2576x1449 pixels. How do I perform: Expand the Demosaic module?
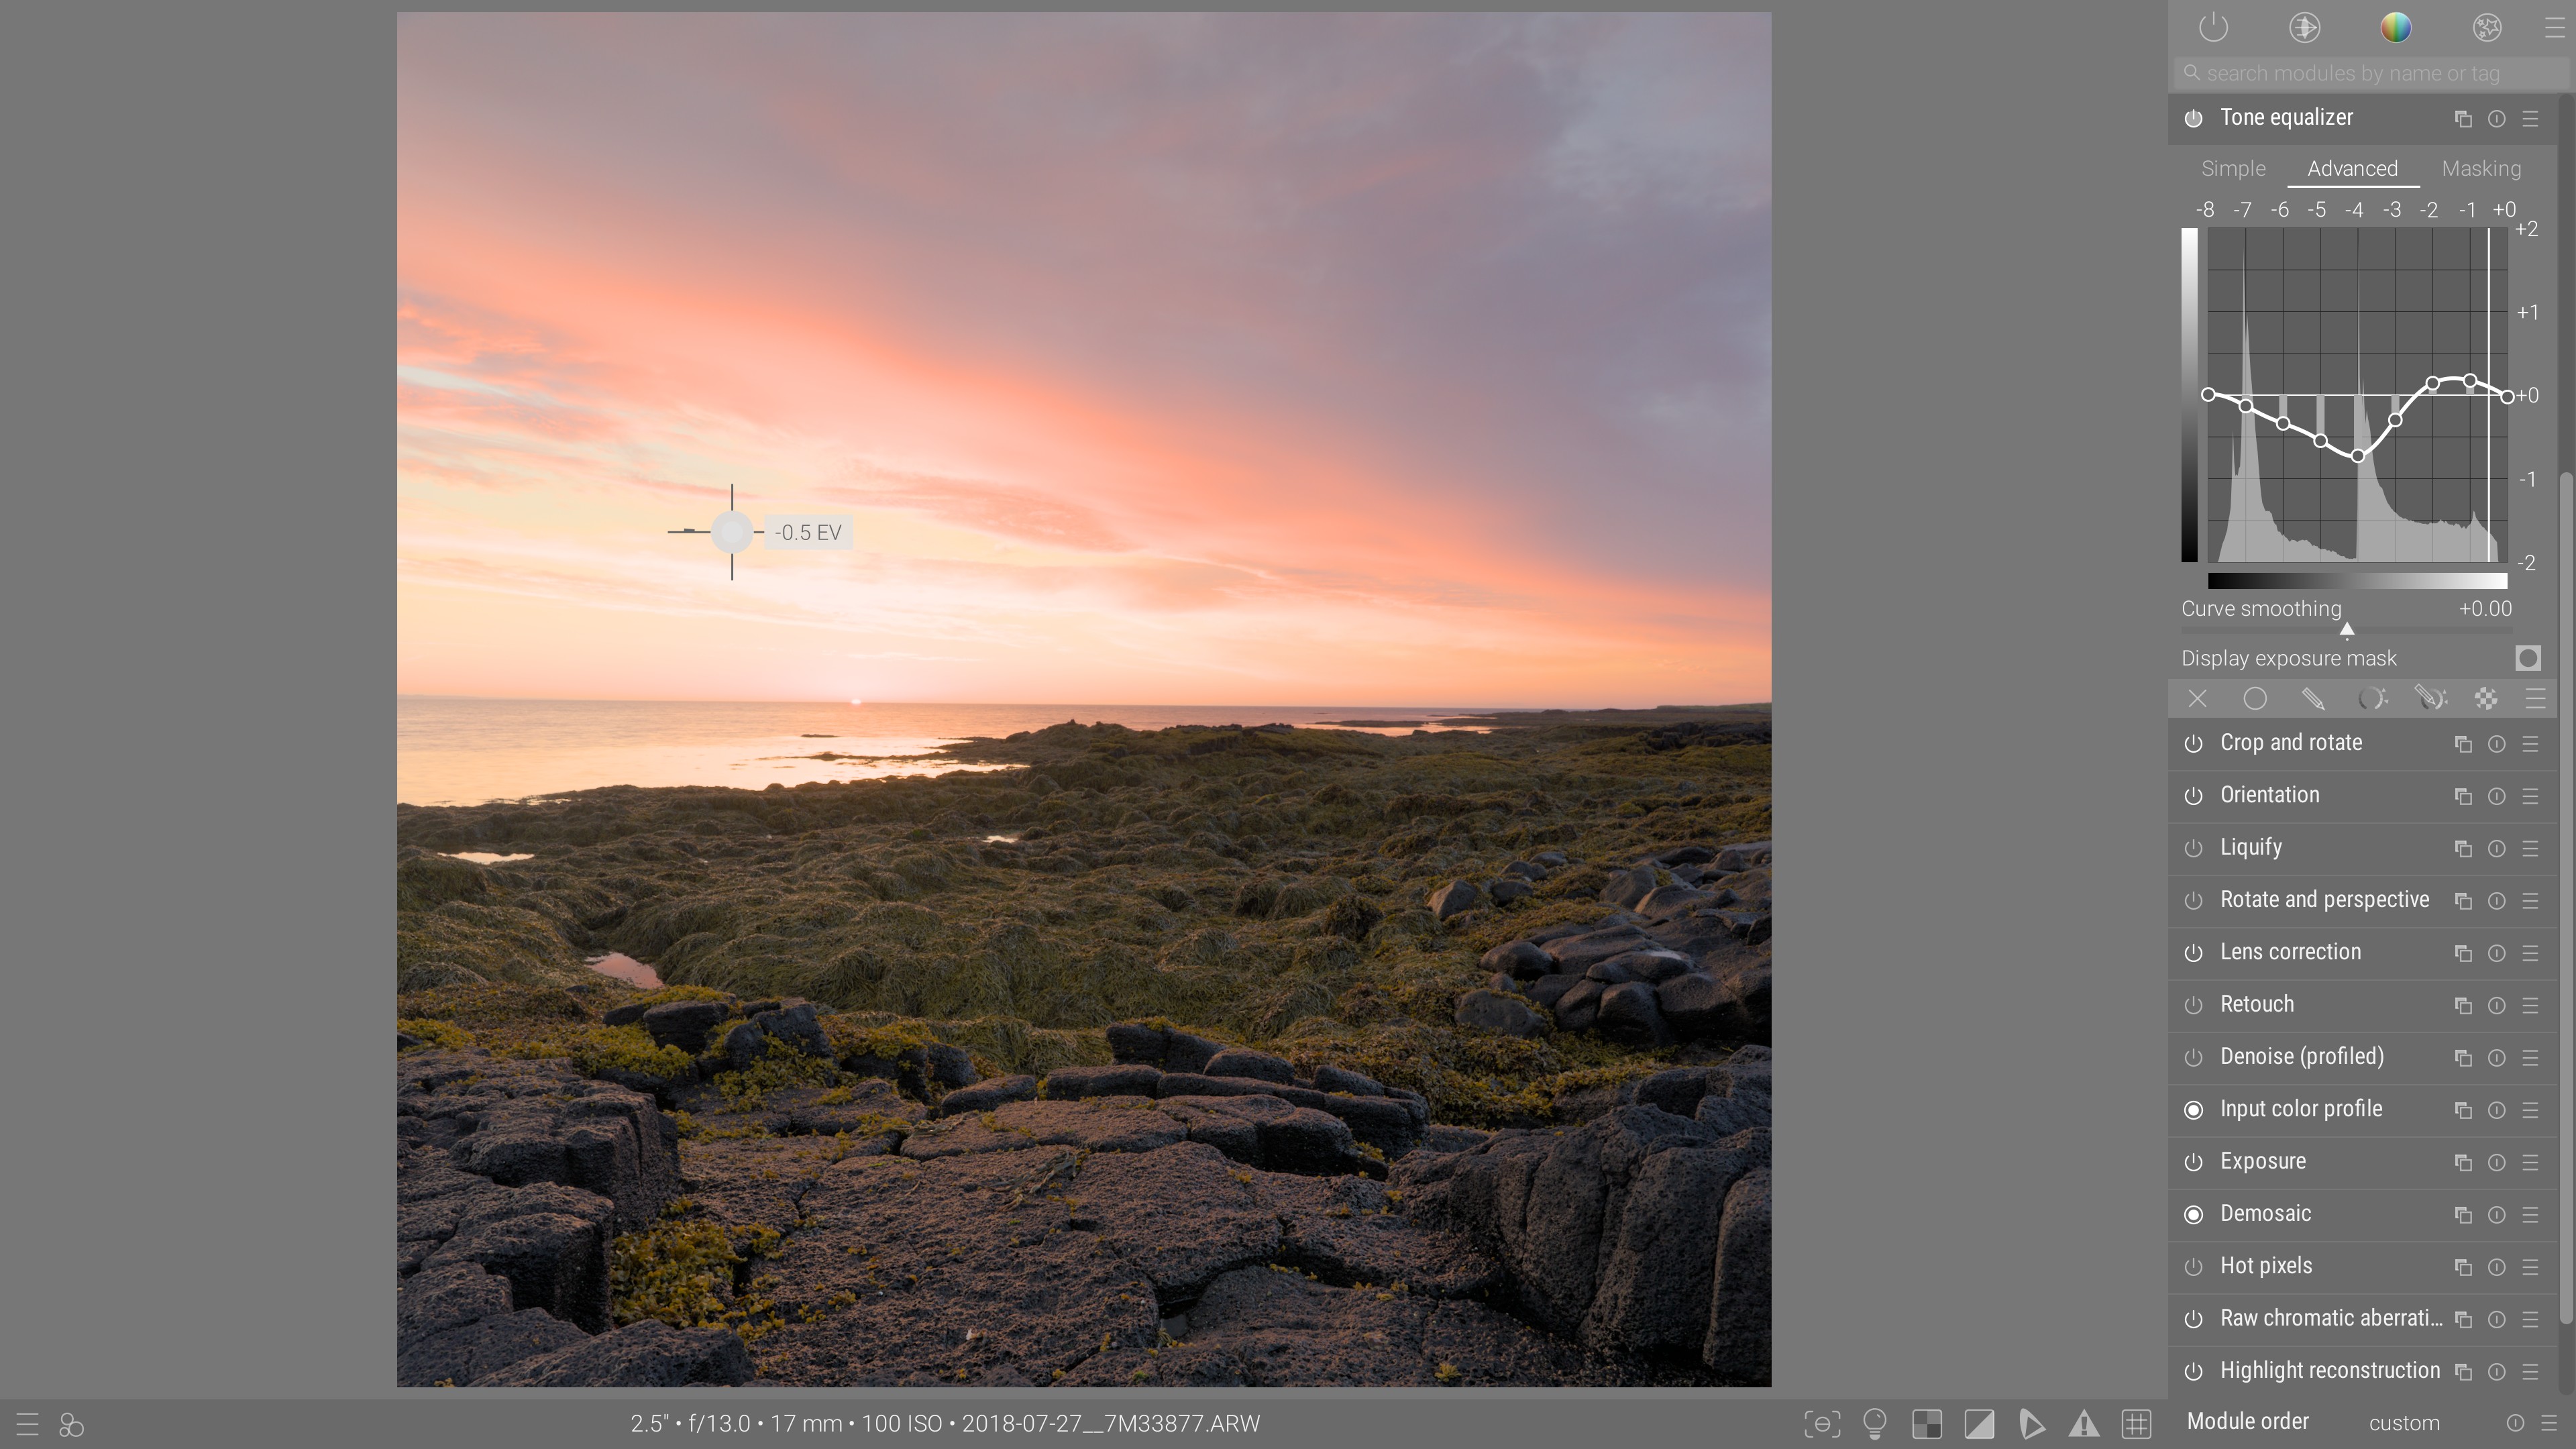(2265, 1214)
